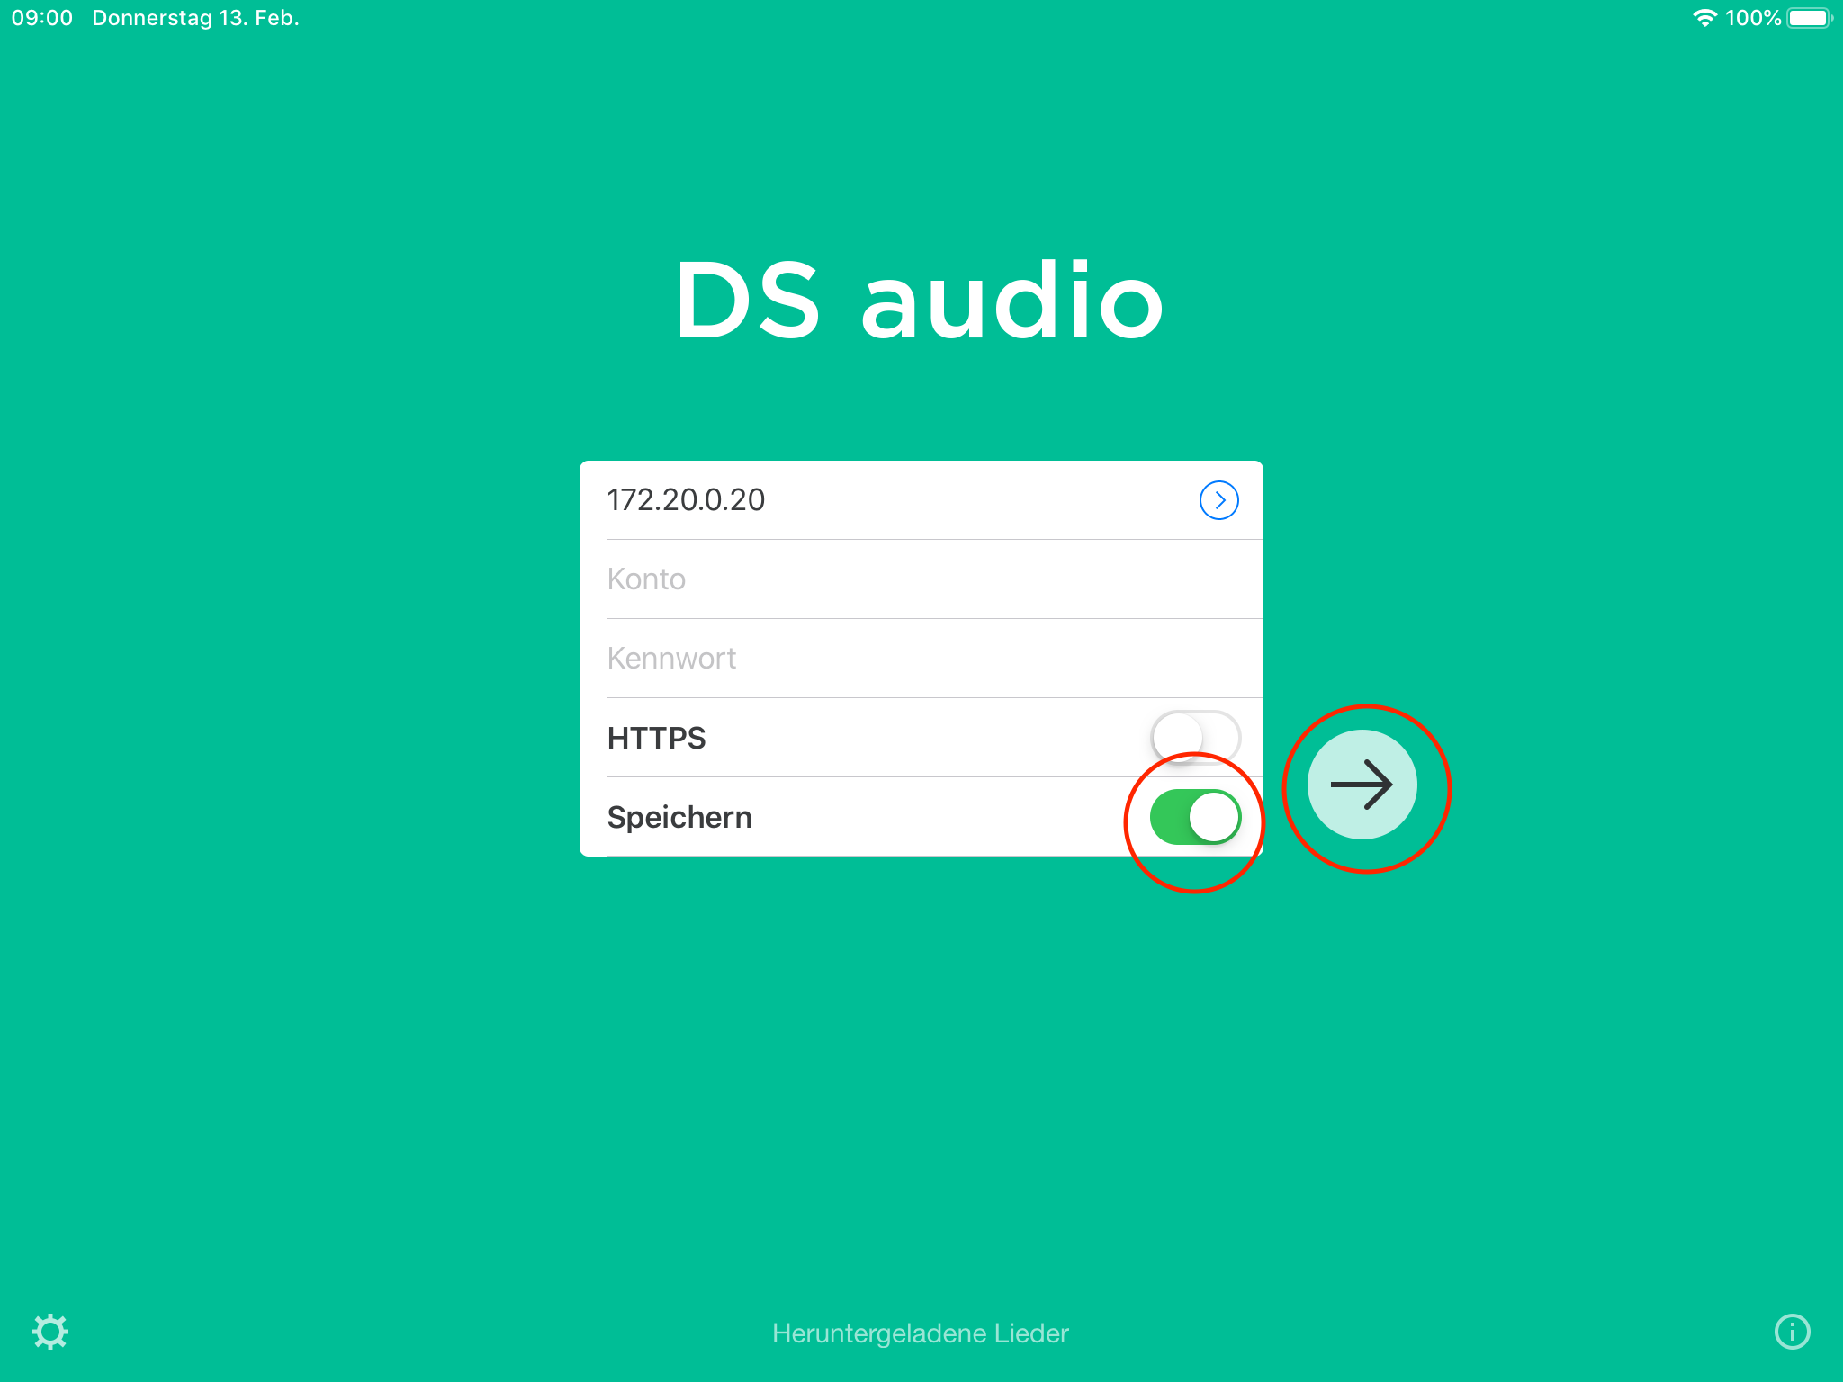Click the 09:00 clock in status bar
Screen dimensions: 1843x1382
pyautogui.click(x=42, y=18)
